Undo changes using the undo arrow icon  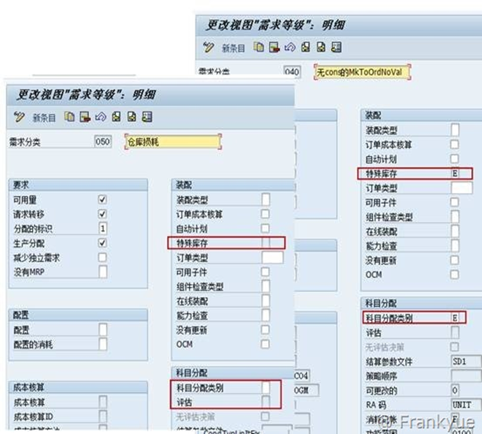[101, 117]
